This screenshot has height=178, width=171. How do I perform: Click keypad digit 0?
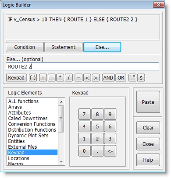(x=84, y=151)
